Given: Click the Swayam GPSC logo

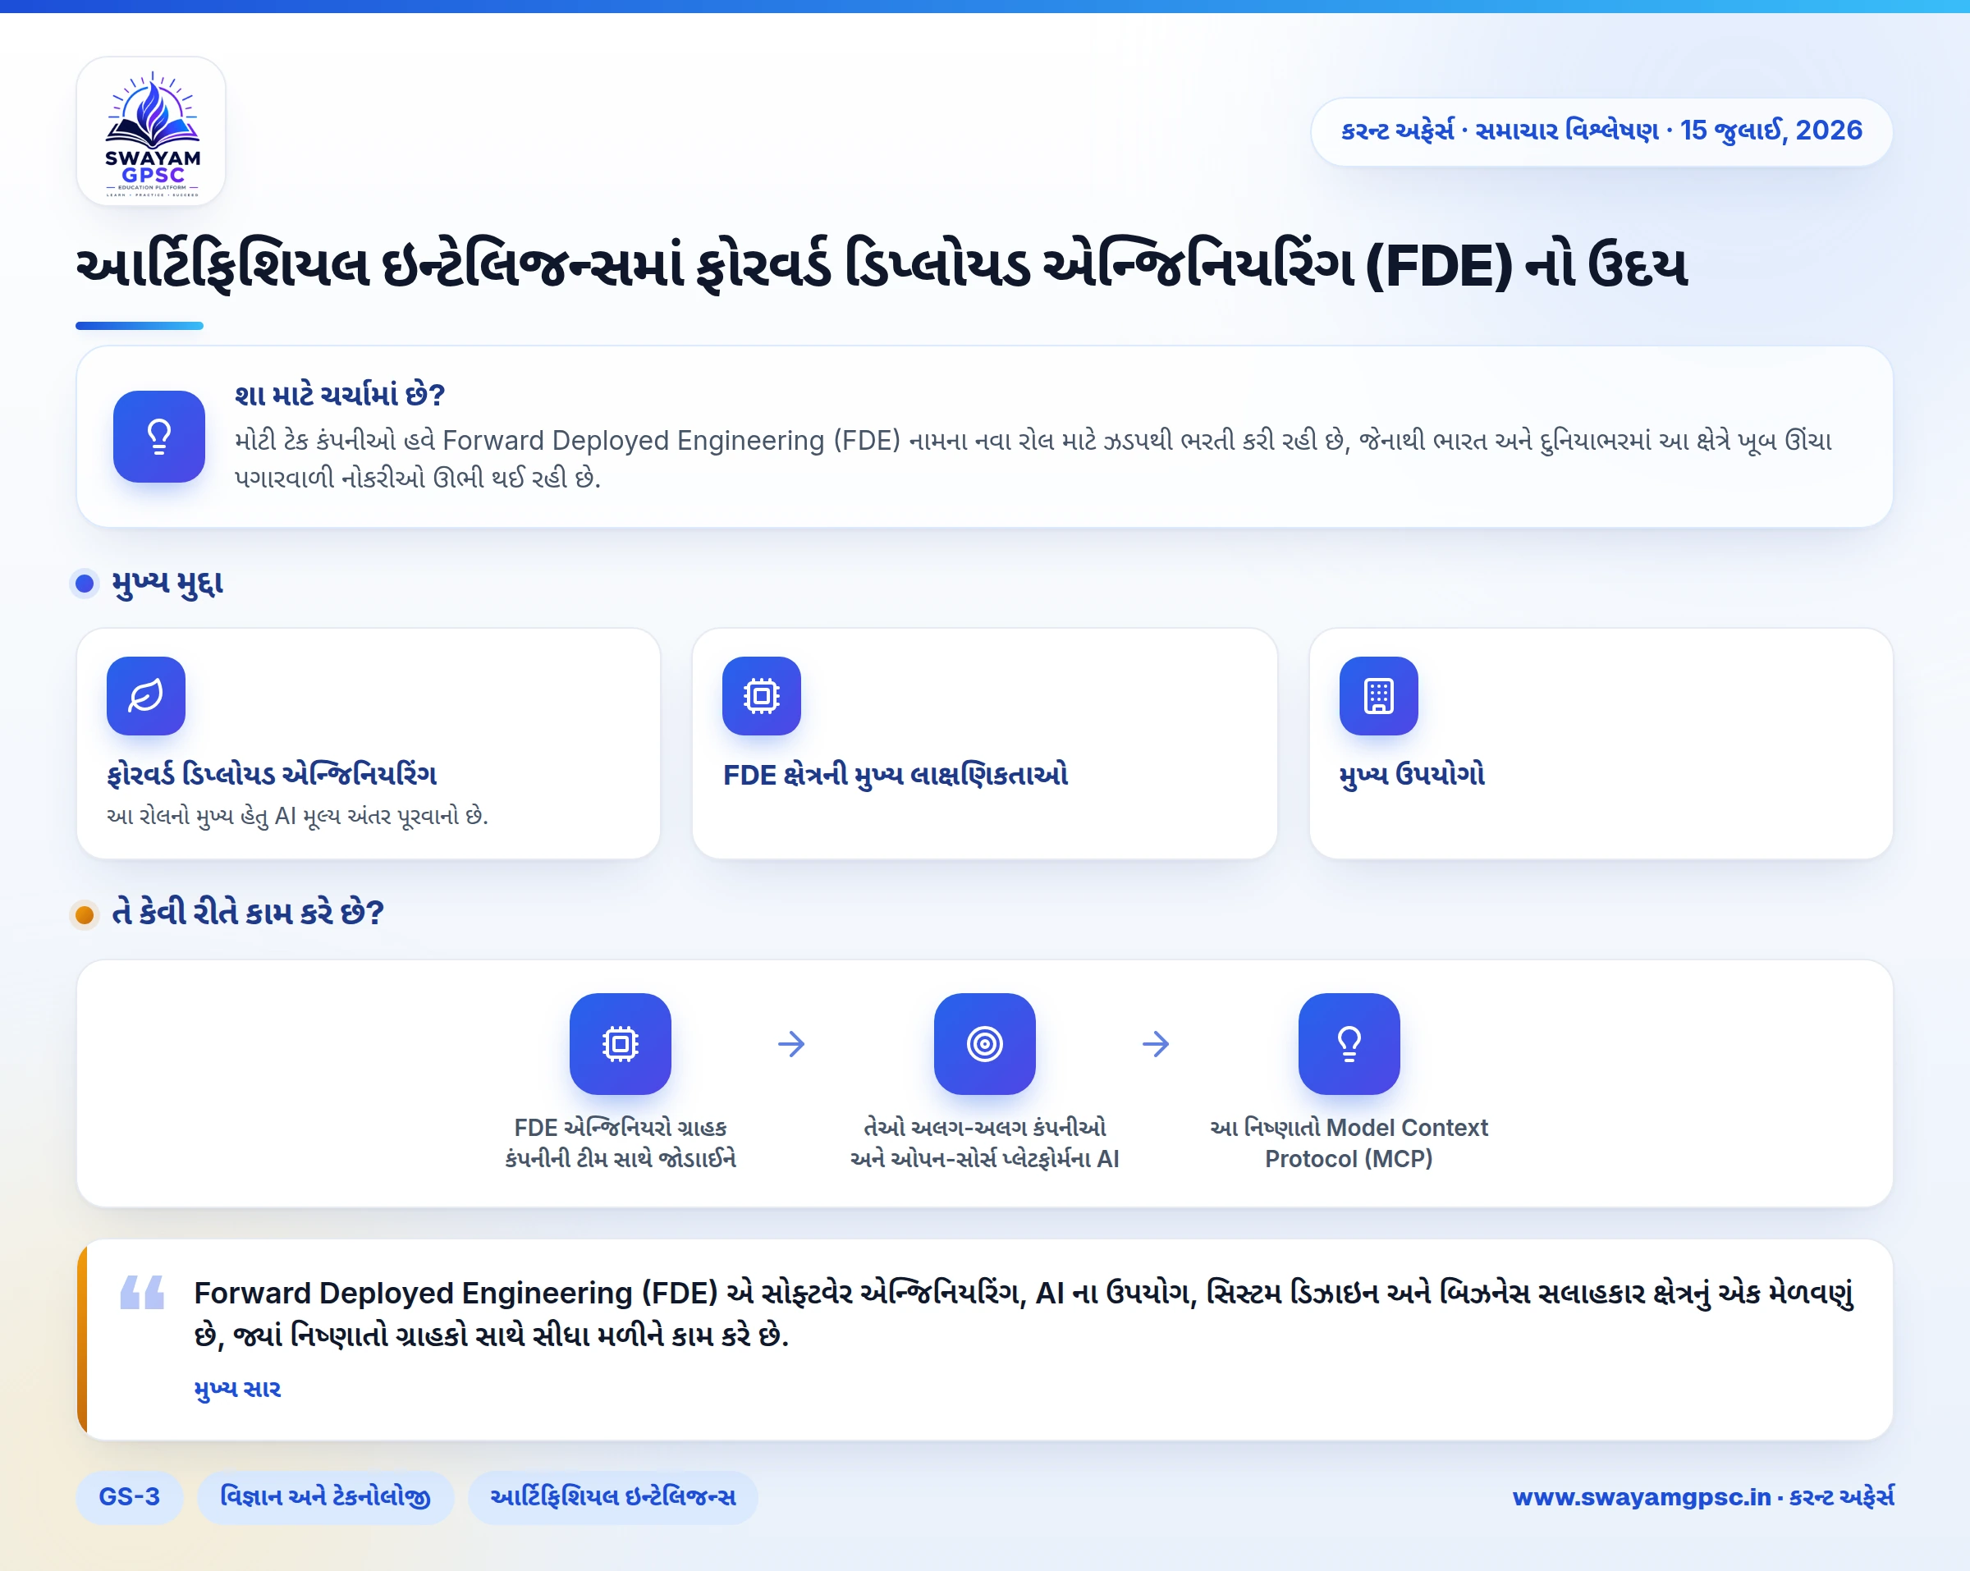Looking at the screenshot, I should [x=151, y=131].
